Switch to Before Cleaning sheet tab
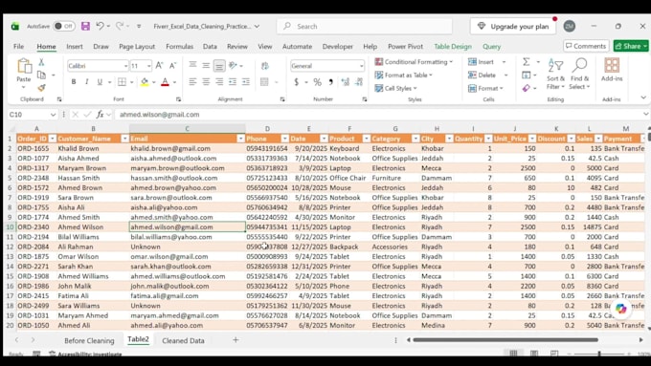 [x=89, y=340]
